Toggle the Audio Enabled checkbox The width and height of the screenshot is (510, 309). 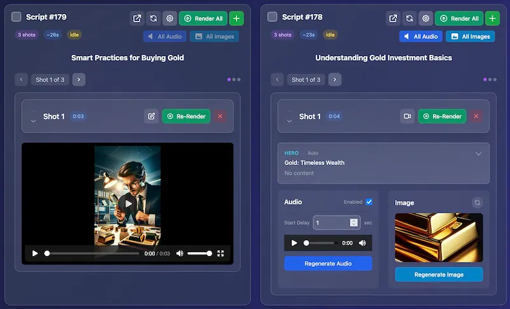click(x=369, y=202)
